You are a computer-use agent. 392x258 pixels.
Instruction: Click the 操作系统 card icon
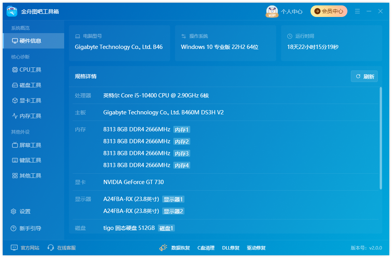[x=183, y=36]
